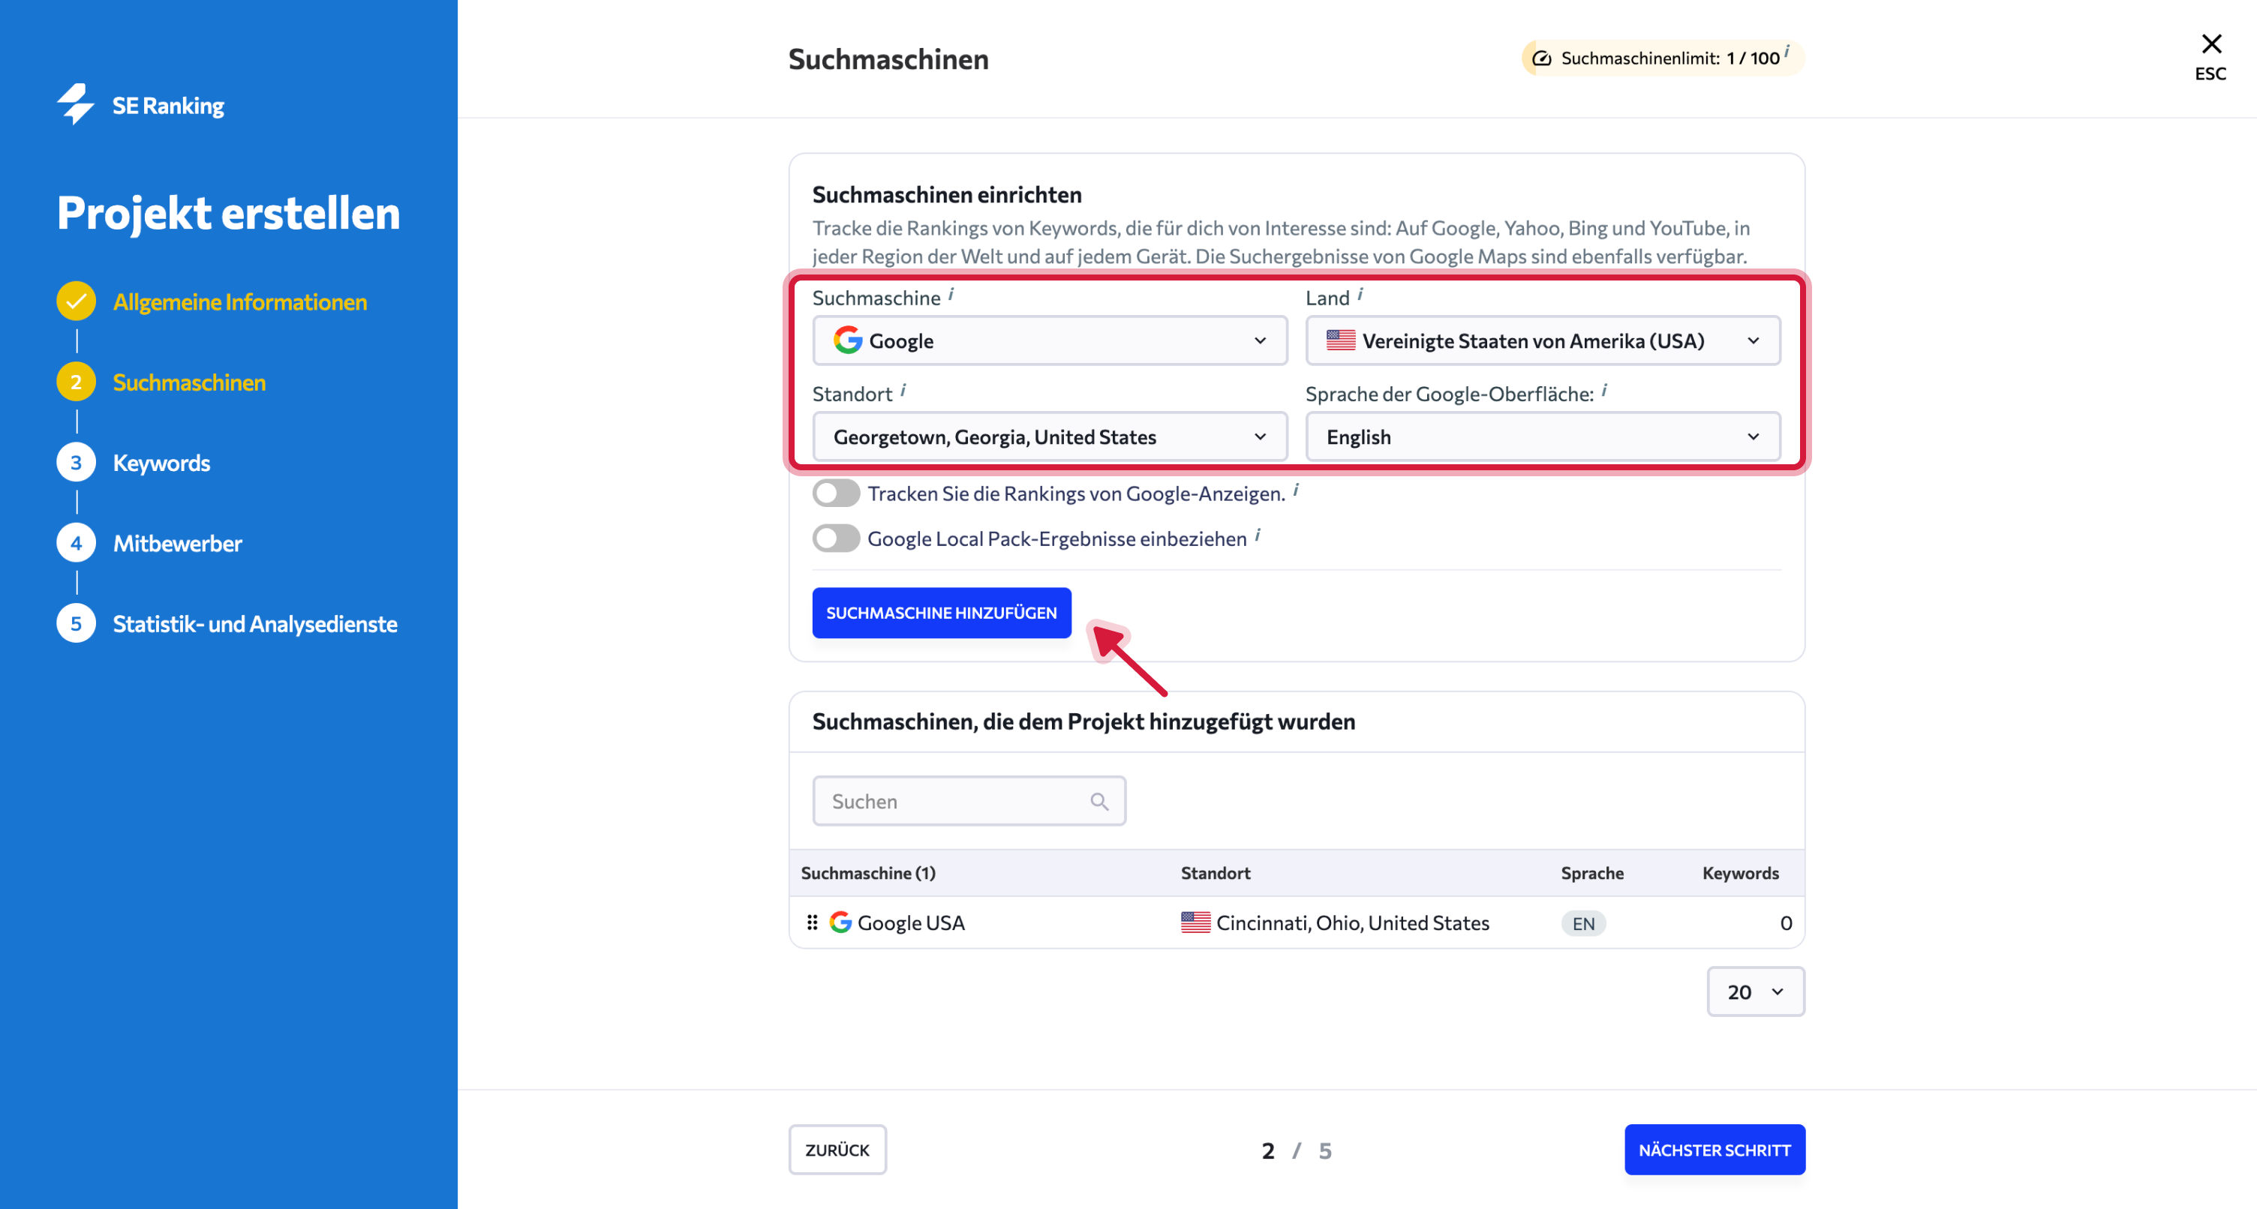Click the Keywords column header
The width and height of the screenshot is (2257, 1209).
click(x=1740, y=874)
